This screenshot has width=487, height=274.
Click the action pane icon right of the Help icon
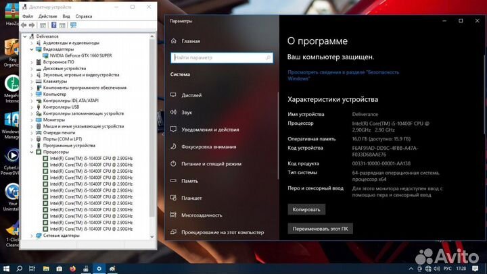(62, 26)
